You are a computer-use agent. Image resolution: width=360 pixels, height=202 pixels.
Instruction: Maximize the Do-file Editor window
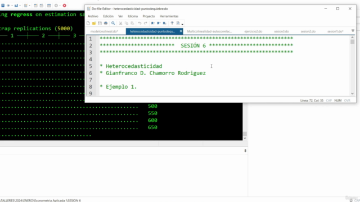[x=337, y=9]
